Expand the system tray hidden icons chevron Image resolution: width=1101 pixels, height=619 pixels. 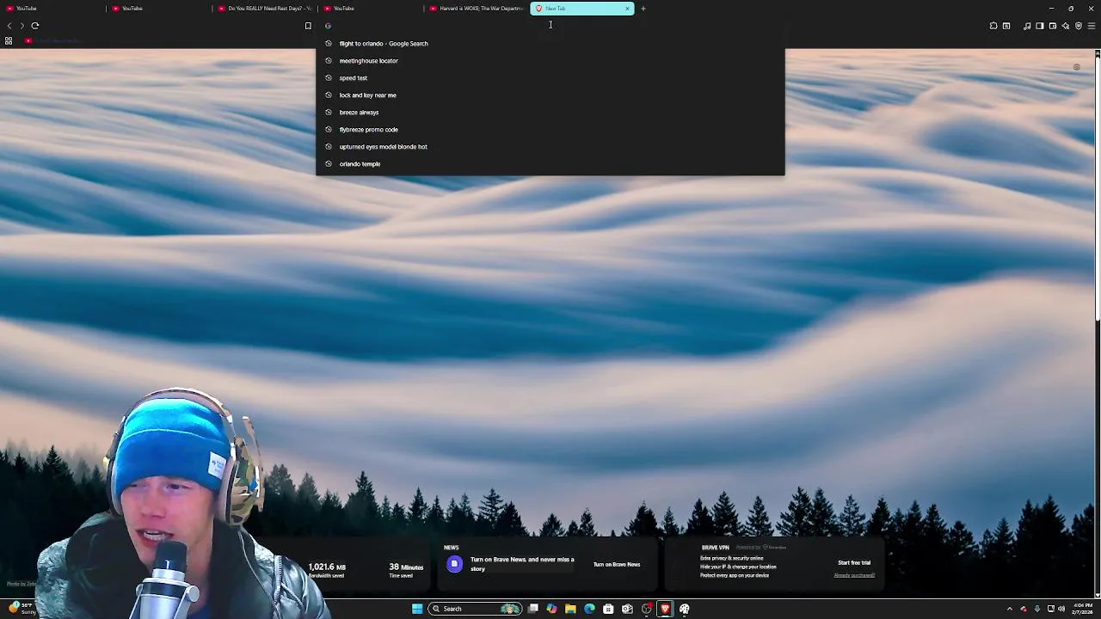click(x=1011, y=609)
